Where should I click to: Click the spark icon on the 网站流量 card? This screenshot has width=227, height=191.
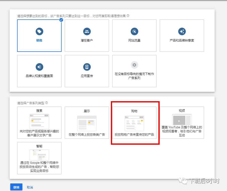pyautogui.click(x=134, y=31)
